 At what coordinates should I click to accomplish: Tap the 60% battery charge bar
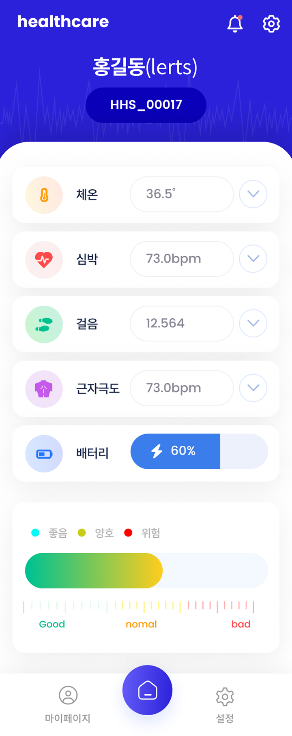point(199,451)
